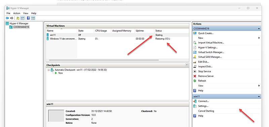Open Hyper-V Settings link
The image size is (269, 127).
click(208, 47)
